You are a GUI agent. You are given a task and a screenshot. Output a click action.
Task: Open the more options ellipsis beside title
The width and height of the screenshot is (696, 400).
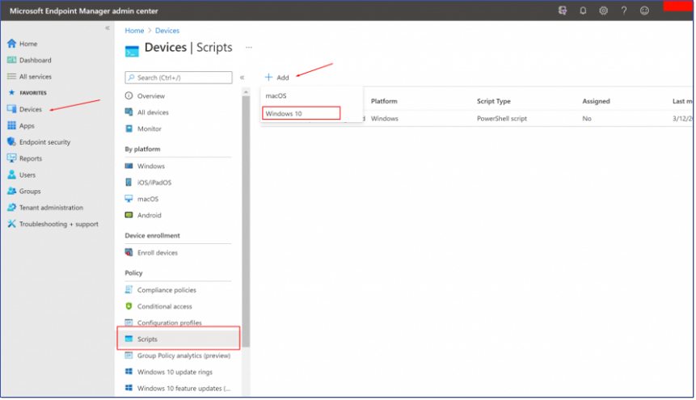[x=249, y=48]
